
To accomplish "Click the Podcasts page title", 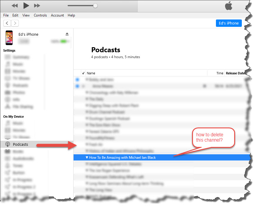I will (106, 50).
